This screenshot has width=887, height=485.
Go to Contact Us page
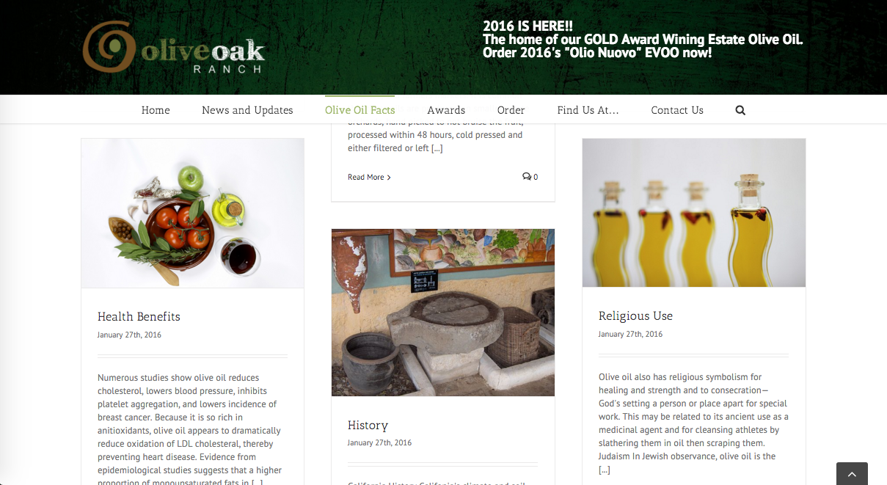click(677, 110)
